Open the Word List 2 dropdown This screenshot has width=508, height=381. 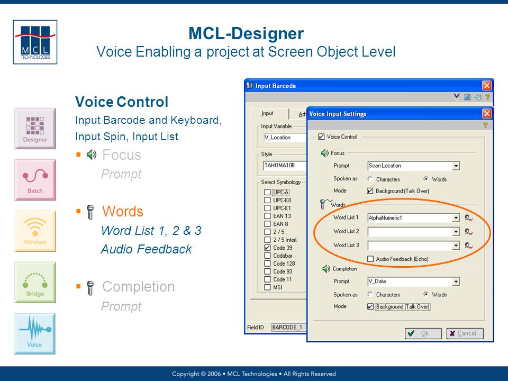(x=456, y=232)
